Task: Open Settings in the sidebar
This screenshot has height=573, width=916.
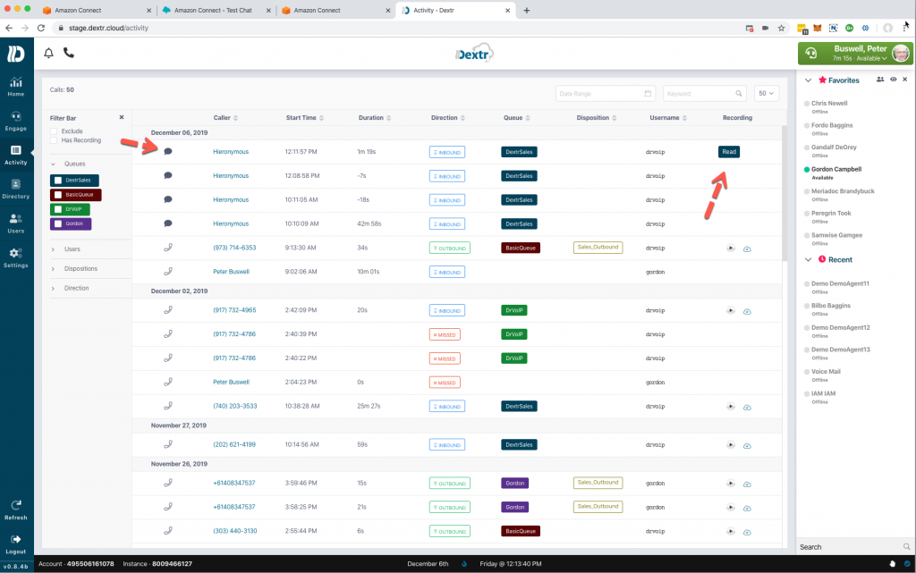Action: click(x=16, y=257)
